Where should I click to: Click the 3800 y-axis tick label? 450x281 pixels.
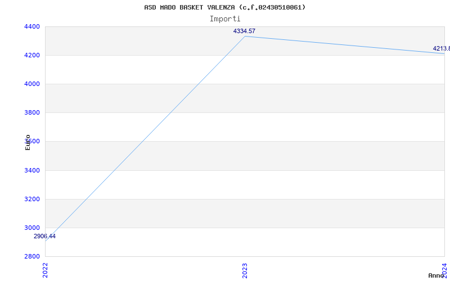point(32,113)
